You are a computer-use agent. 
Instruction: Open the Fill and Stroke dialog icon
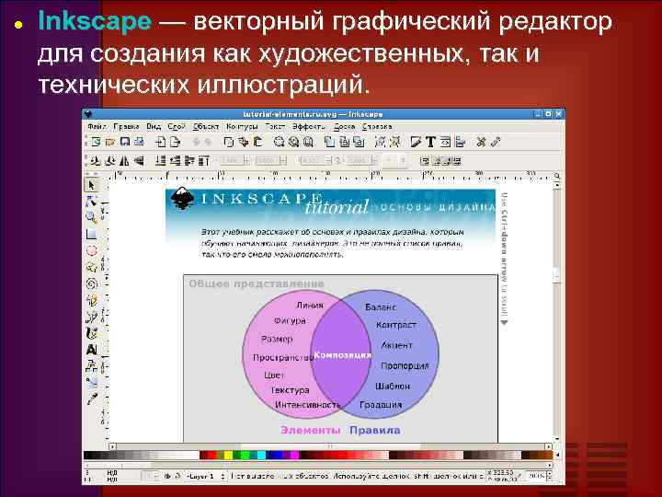[x=416, y=142]
